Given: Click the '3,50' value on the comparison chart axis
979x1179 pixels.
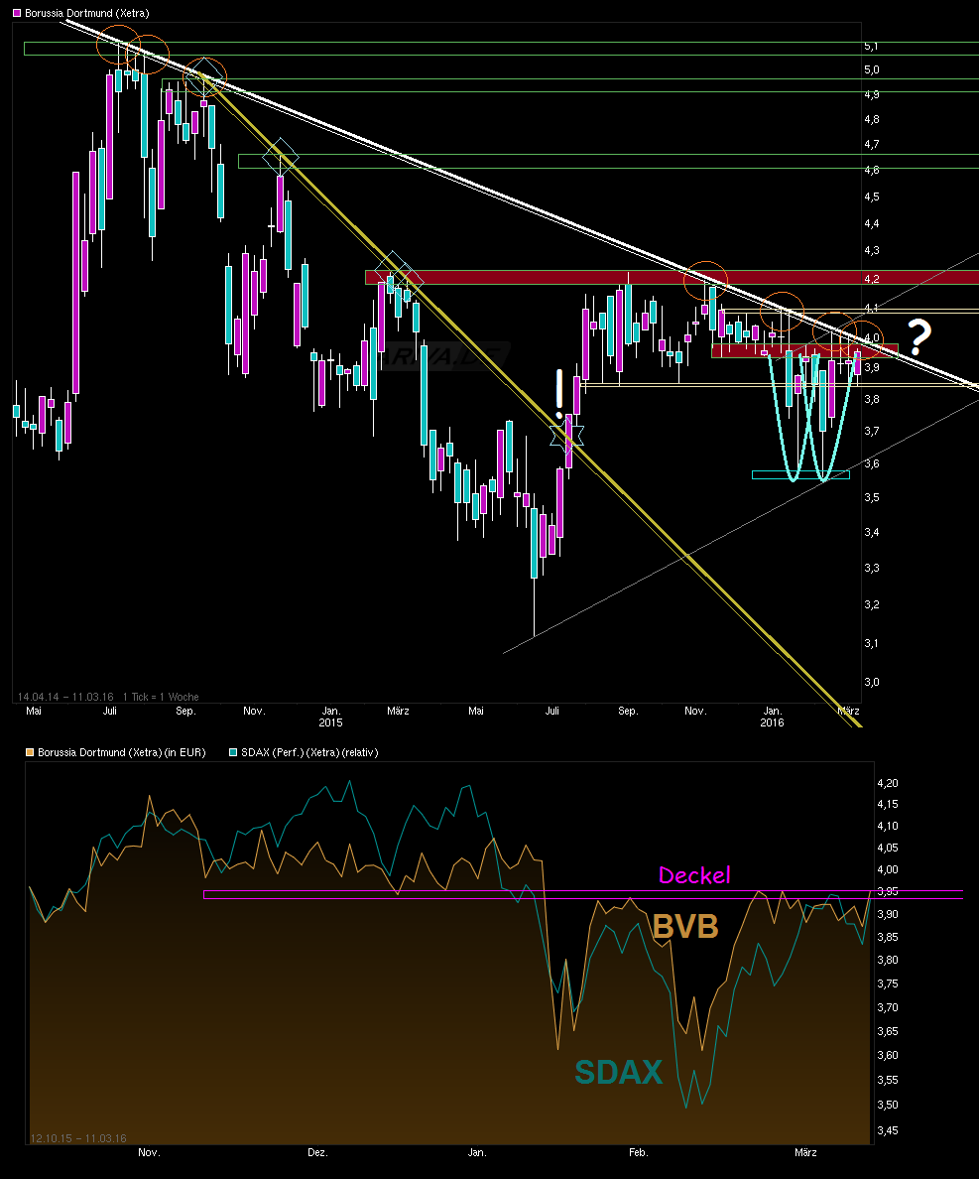Looking at the screenshot, I should (888, 1105).
